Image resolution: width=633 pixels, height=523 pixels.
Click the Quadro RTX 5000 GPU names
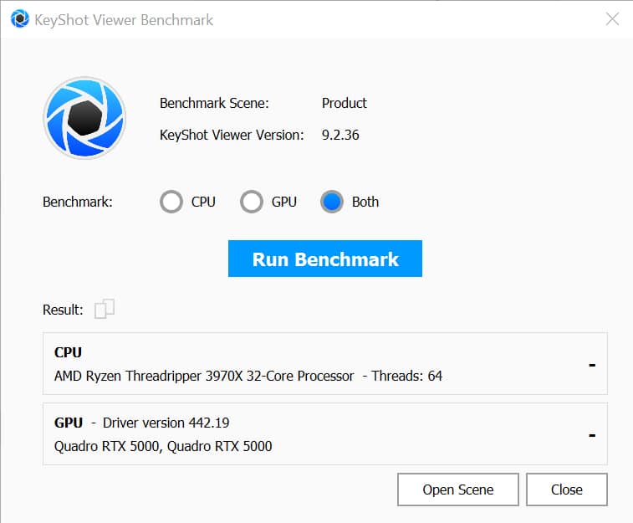[x=163, y=446]
